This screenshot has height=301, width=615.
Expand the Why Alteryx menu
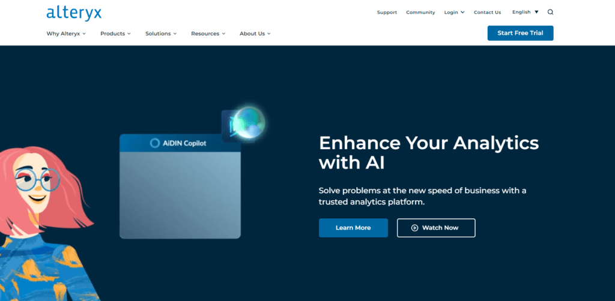click(66, 34)
